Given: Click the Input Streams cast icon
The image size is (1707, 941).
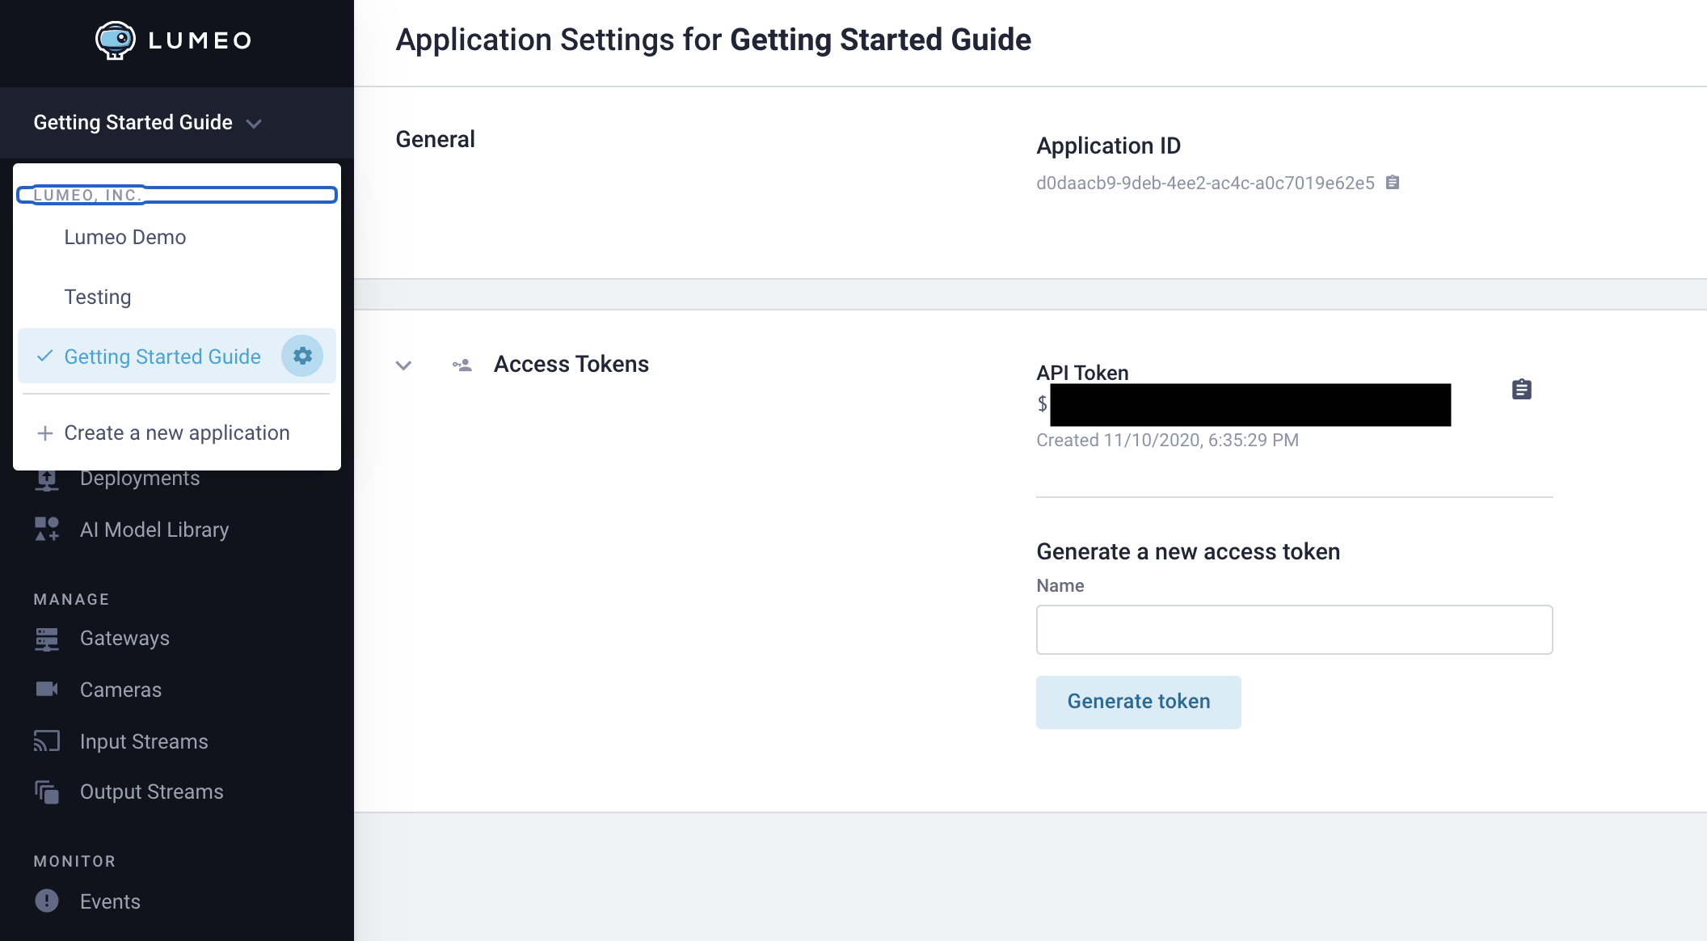Looking at the screenshot, I should click(x=47, y=741).
